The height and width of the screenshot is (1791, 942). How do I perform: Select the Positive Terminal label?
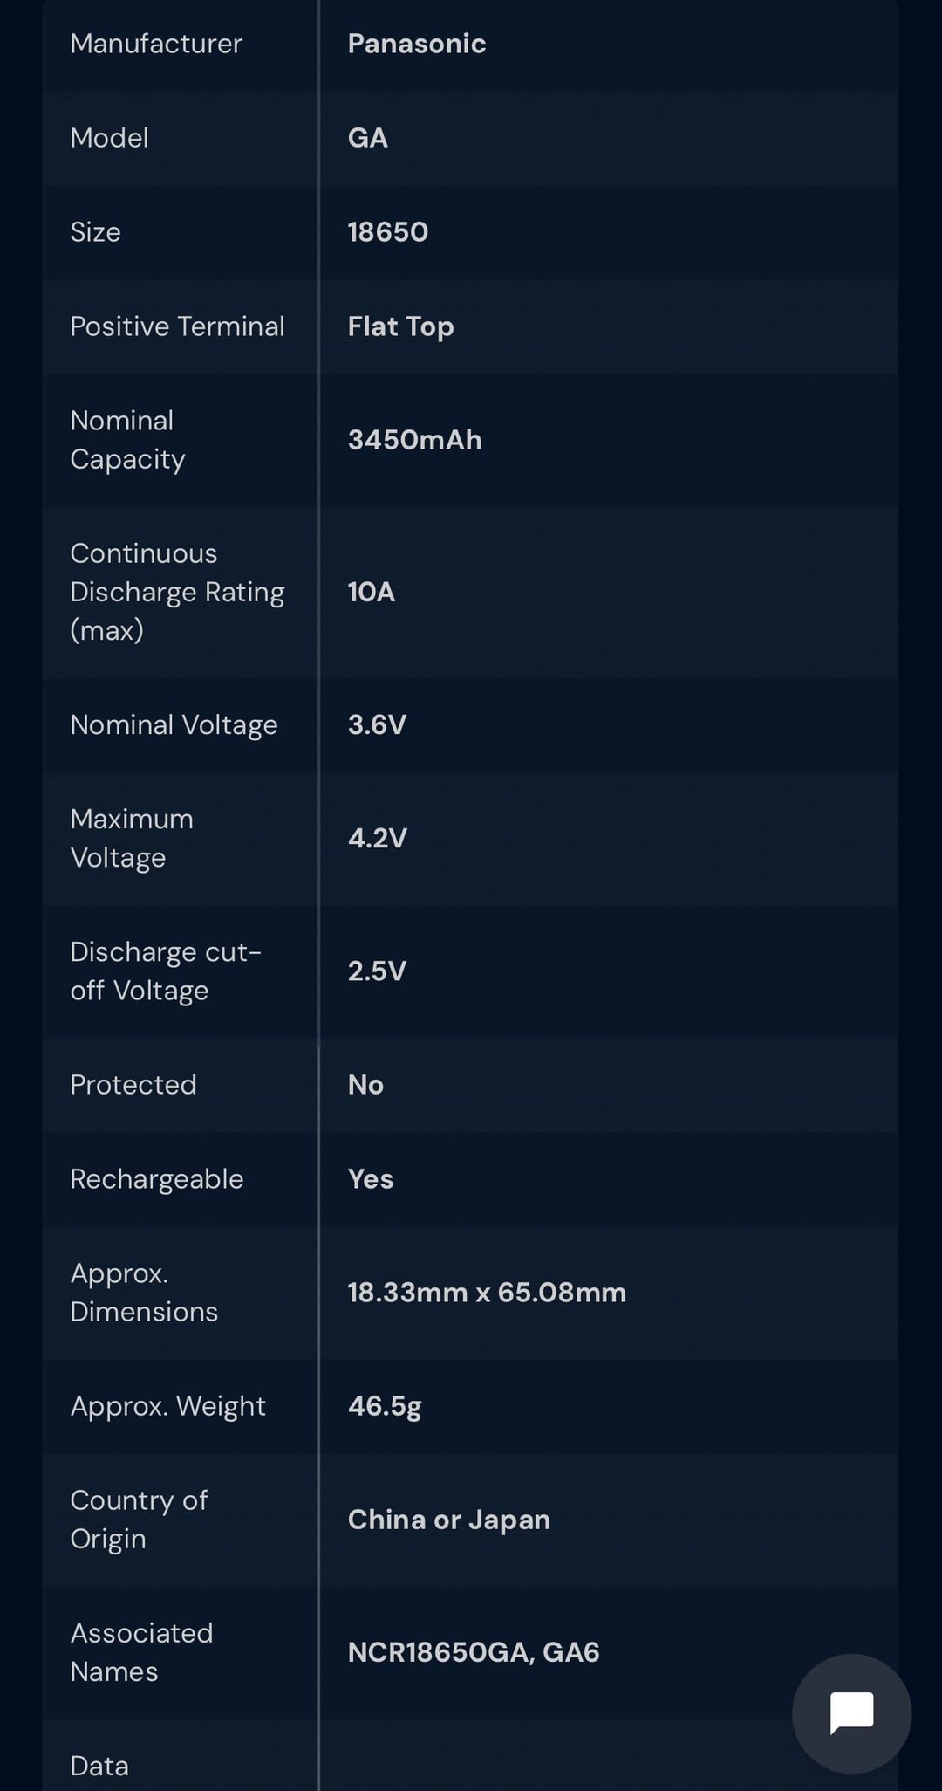[x=177, y=326]
